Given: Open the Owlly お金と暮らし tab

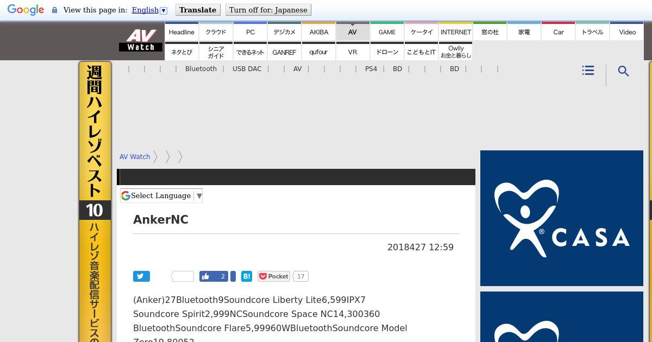Looking at the screenshot, I should (456, 52).
